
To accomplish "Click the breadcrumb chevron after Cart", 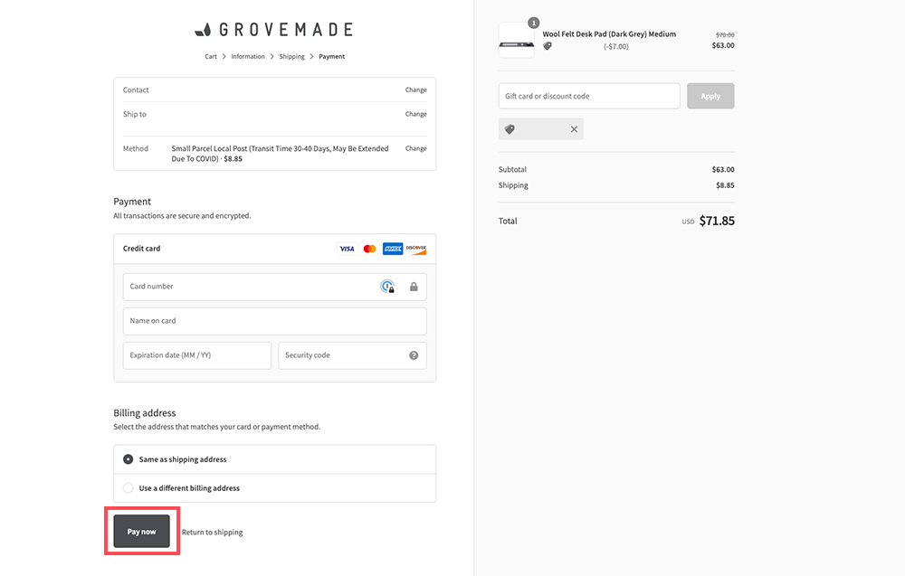I will pyautogui.click(x=224, y=56).
